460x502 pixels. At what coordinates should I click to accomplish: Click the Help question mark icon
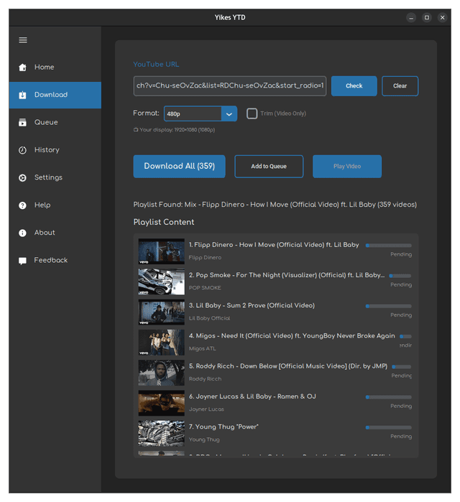tap(22, 205)
